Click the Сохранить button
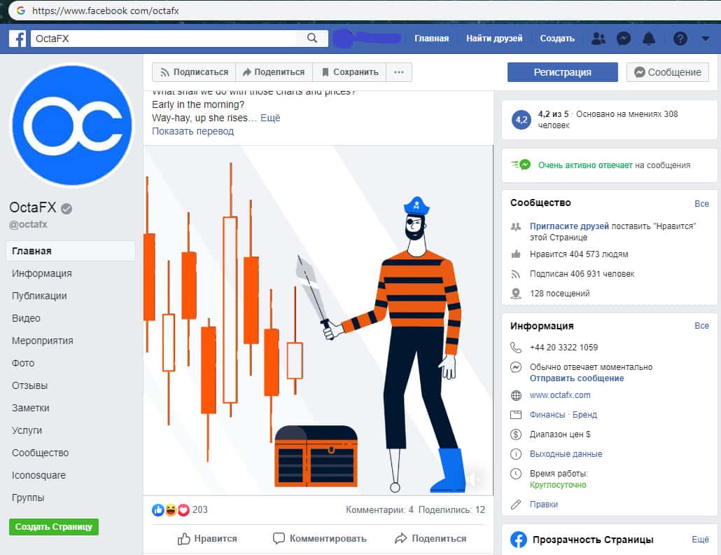Image resolution: width=721 pixels, height=555 pixels. (350, 72)
